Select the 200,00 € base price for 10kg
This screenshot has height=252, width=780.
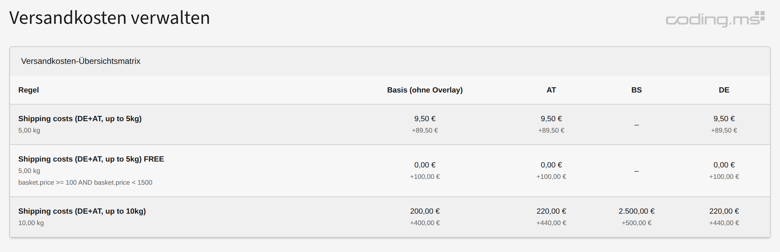tap(425, 211)
